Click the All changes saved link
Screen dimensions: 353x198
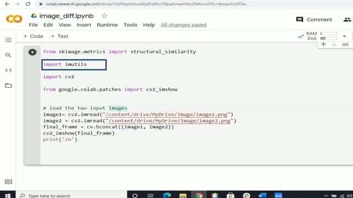184,25
